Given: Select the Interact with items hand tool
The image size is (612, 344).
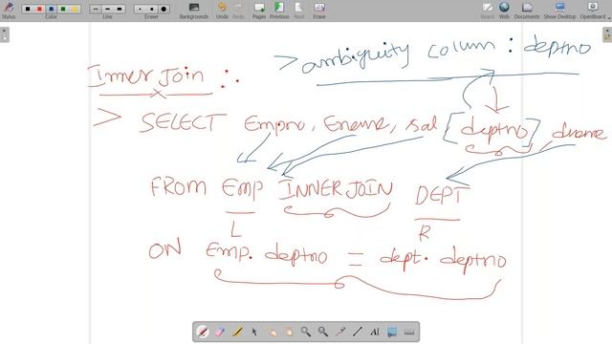Looking at the screenshot, I should tap(272, 332).
